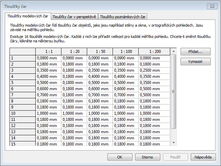Click the 1 : 50 column header
221x166 pixels.
point(100,51)
